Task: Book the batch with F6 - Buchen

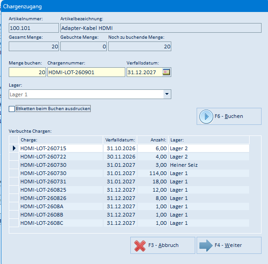Action: pos(229,116)
